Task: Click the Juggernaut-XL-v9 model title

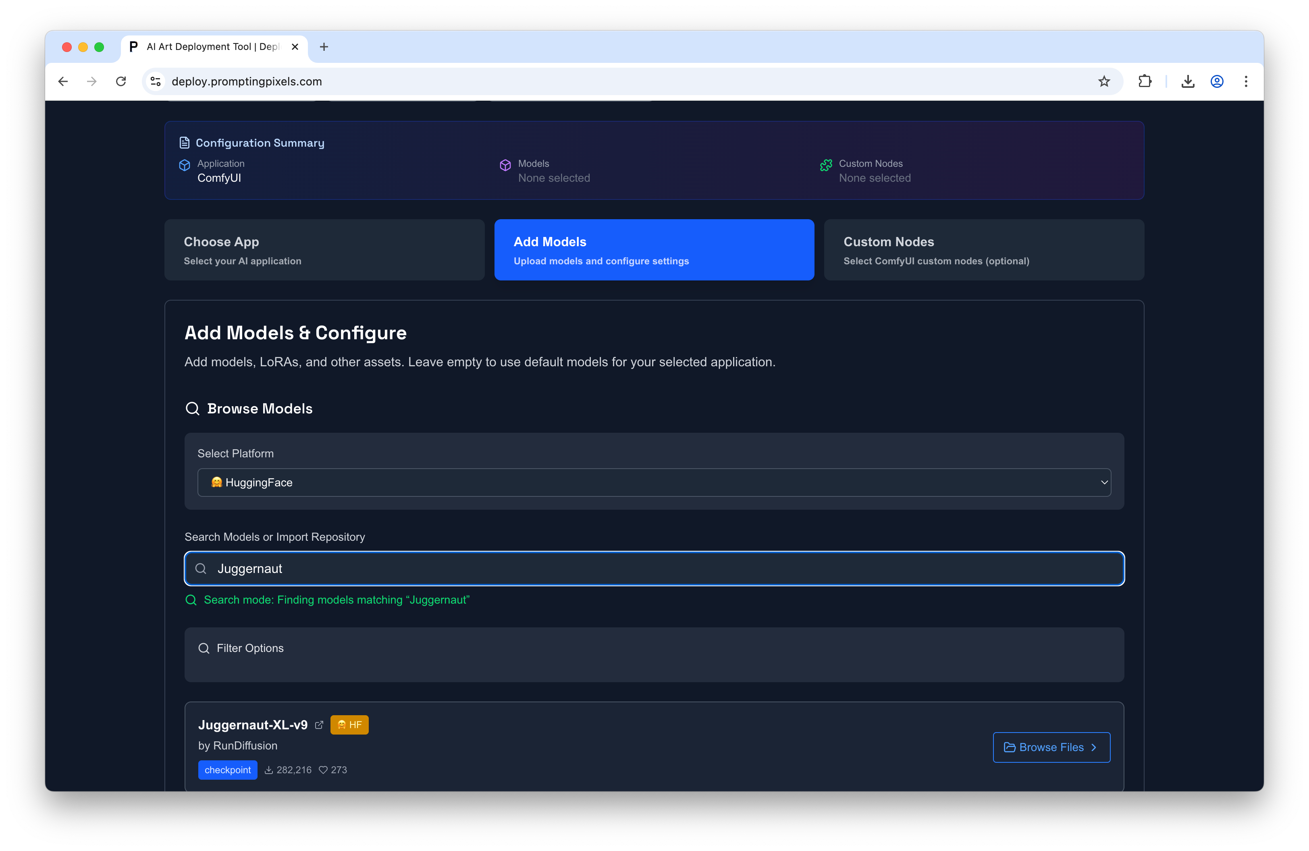Action: [252, 724]
